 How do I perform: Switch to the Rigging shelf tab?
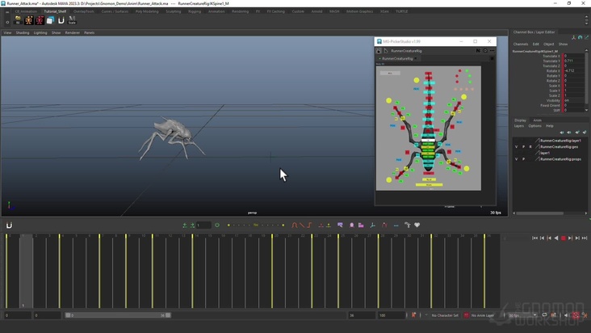click(x=195, y=11)
